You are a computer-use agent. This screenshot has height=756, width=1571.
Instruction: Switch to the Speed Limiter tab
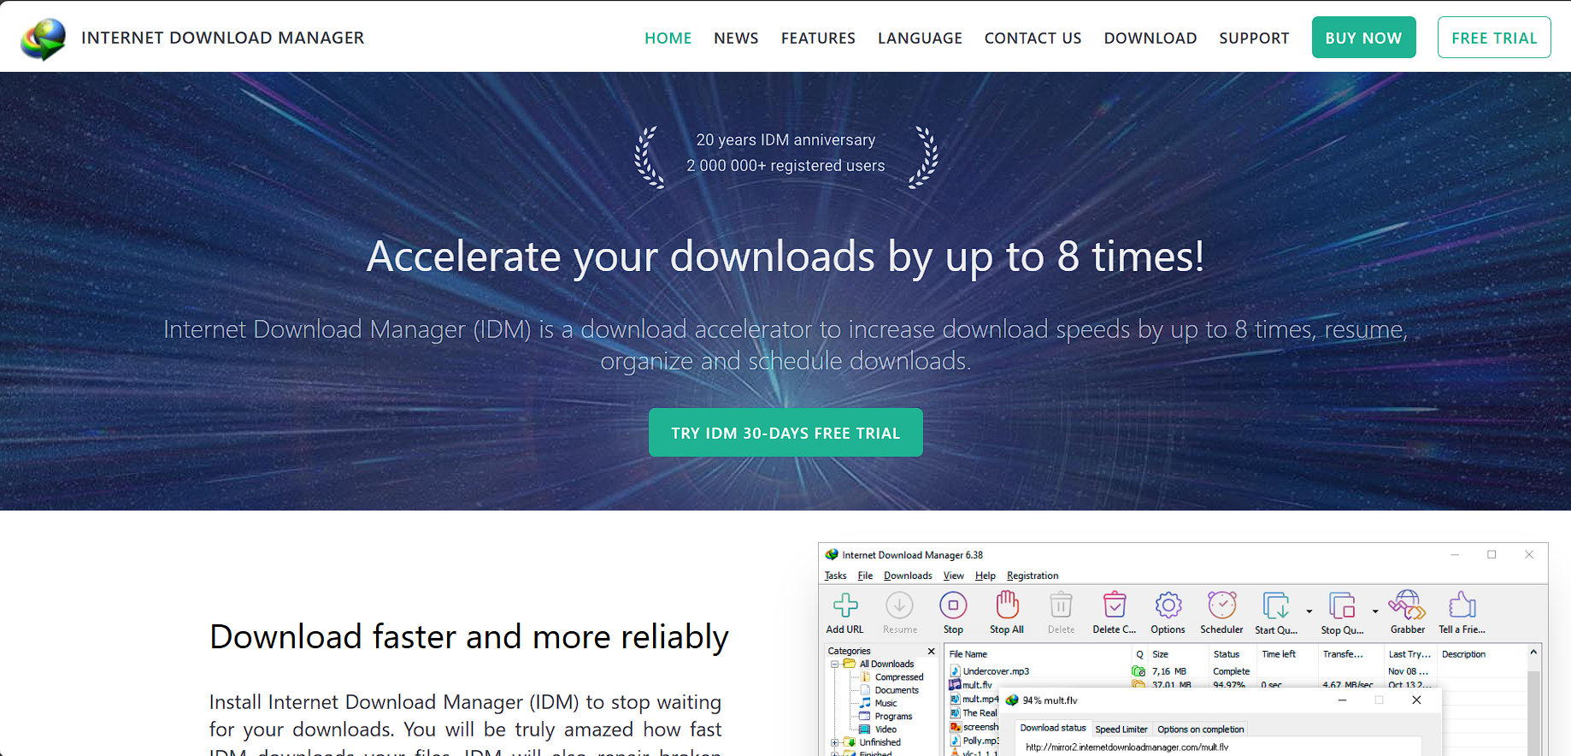tap(1121, 729)
